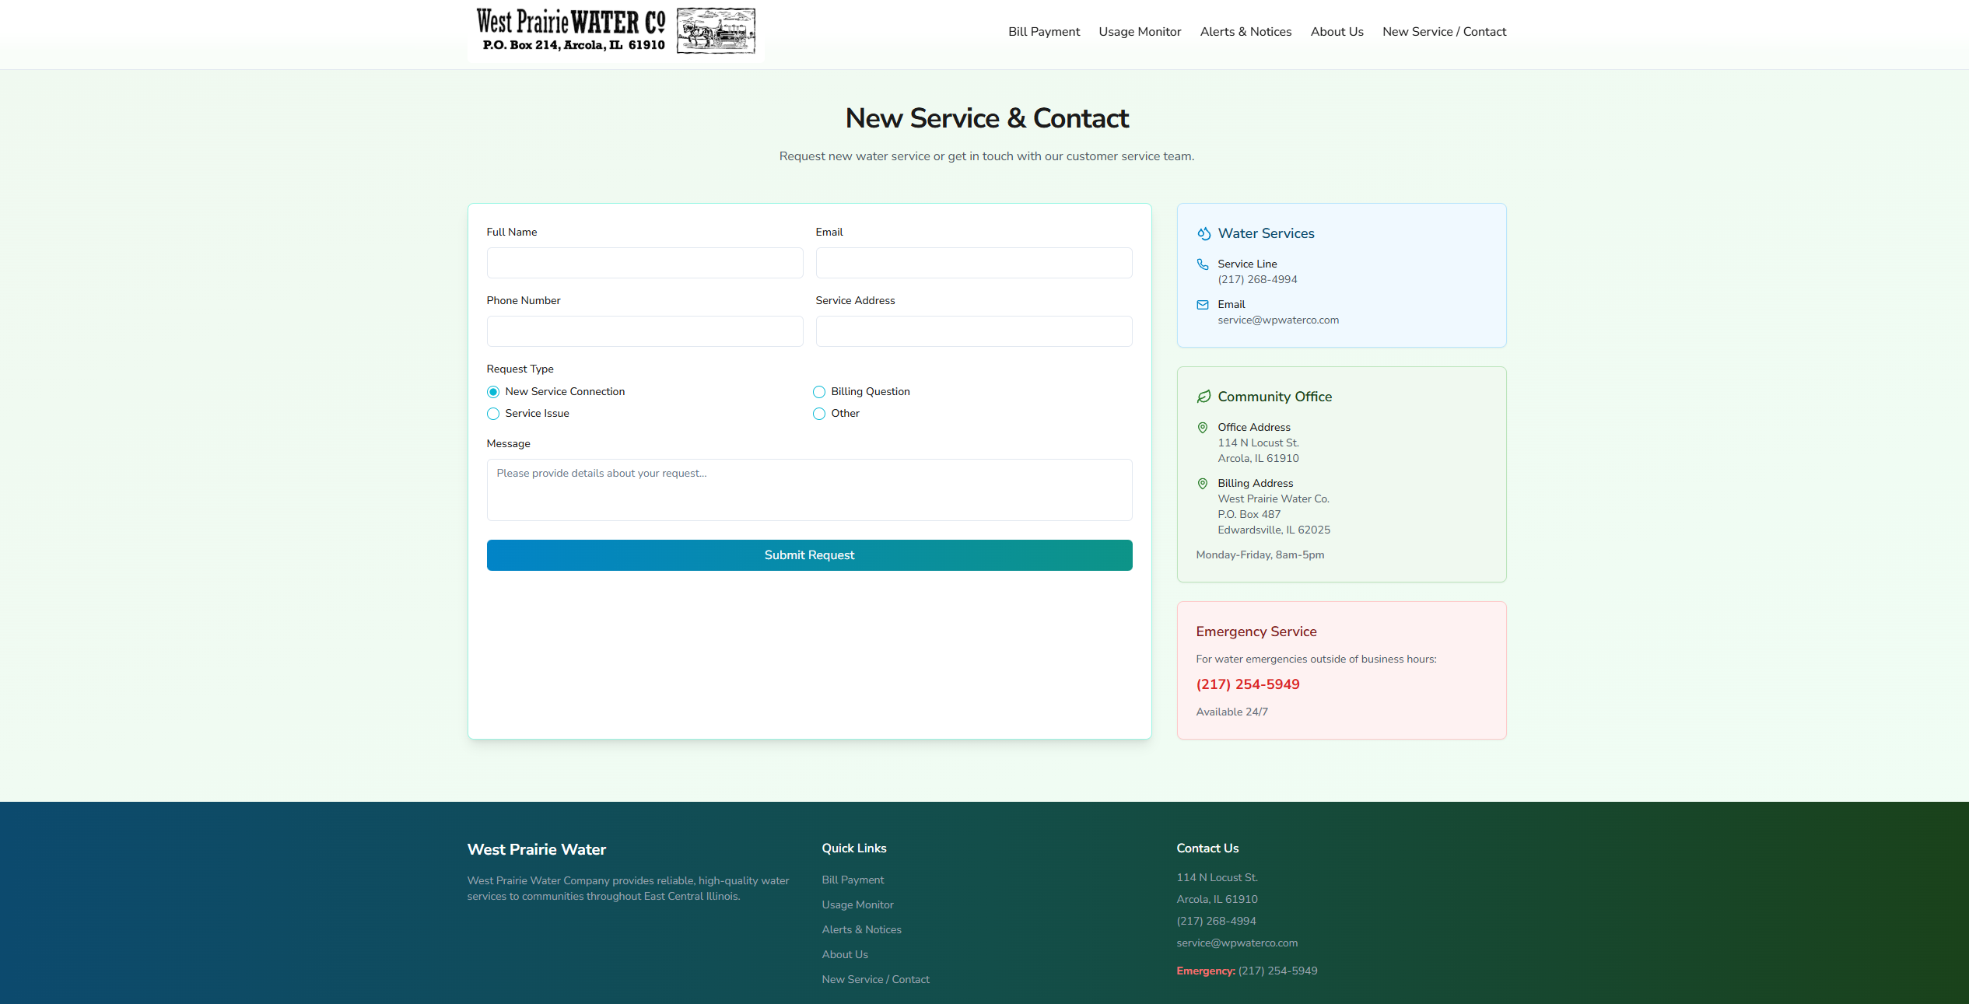
Task: Click the emergency number (217) 254-5949
Action: click(x=1247, y=684)
